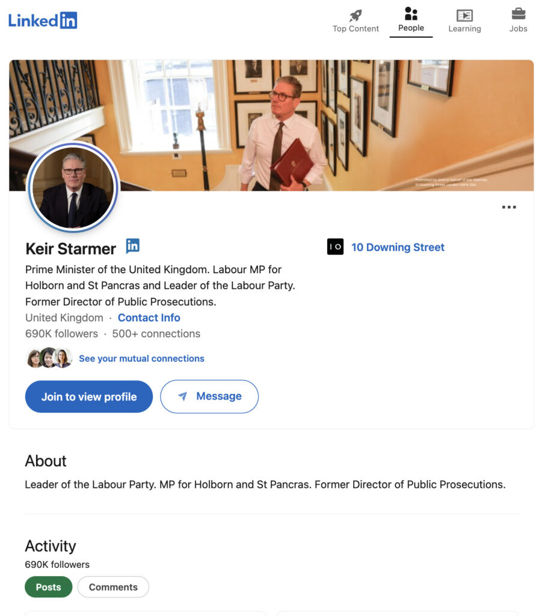Select the Posts activity filter
This screenshot has height=616, width=548.
48,587
